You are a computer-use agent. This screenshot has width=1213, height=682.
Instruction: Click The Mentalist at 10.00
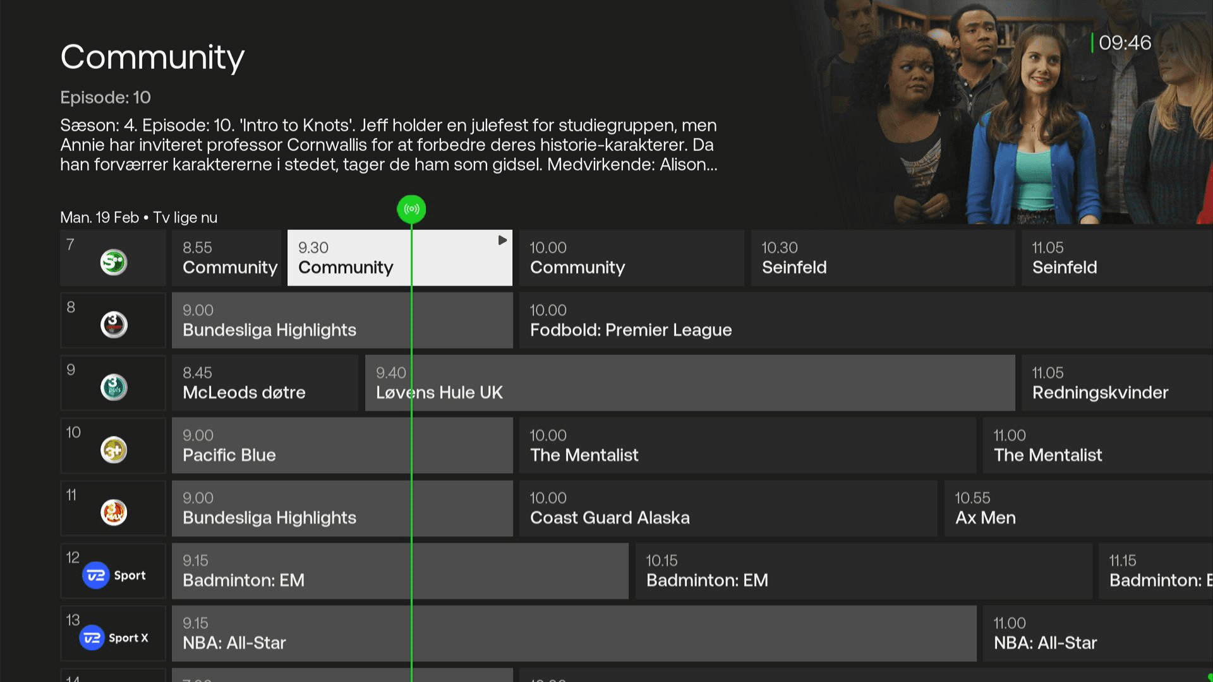pos(745,445)
